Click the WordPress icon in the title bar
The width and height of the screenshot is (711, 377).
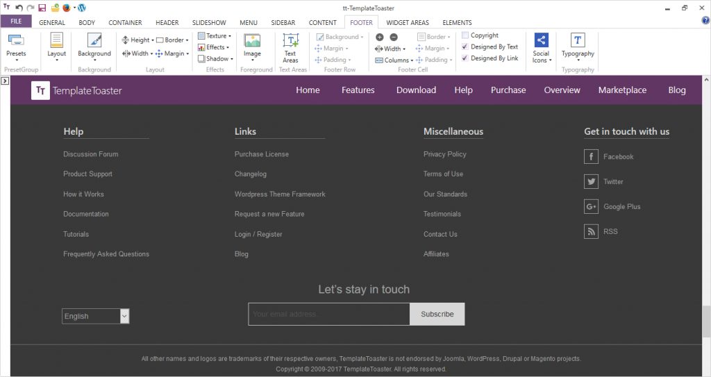click(82, 8)
